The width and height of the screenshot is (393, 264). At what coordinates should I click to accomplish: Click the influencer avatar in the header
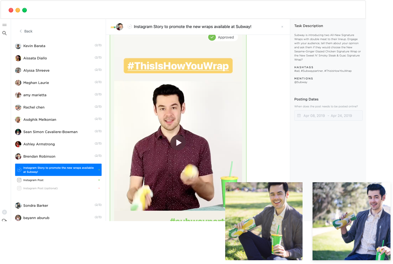[x=120, y=27]
